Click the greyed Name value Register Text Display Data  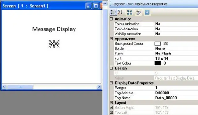click(175, 78)
